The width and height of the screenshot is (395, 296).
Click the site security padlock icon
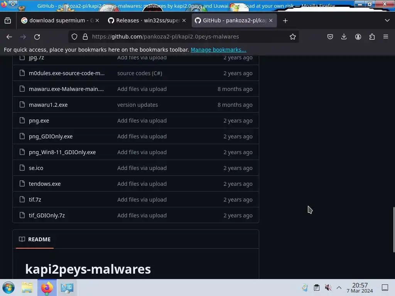pos(85,37)
